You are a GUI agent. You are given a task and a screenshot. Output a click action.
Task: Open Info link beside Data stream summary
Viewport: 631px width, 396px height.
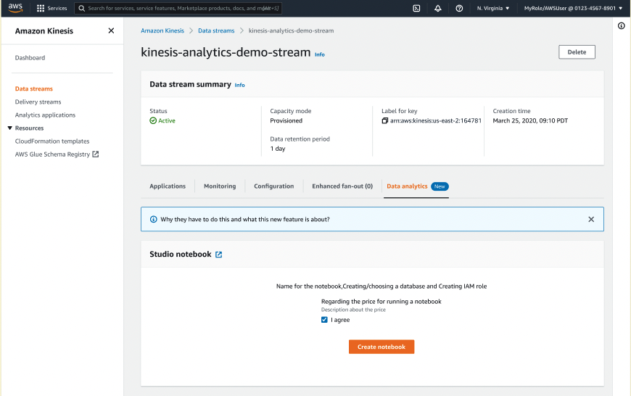(x=239, y=85)
